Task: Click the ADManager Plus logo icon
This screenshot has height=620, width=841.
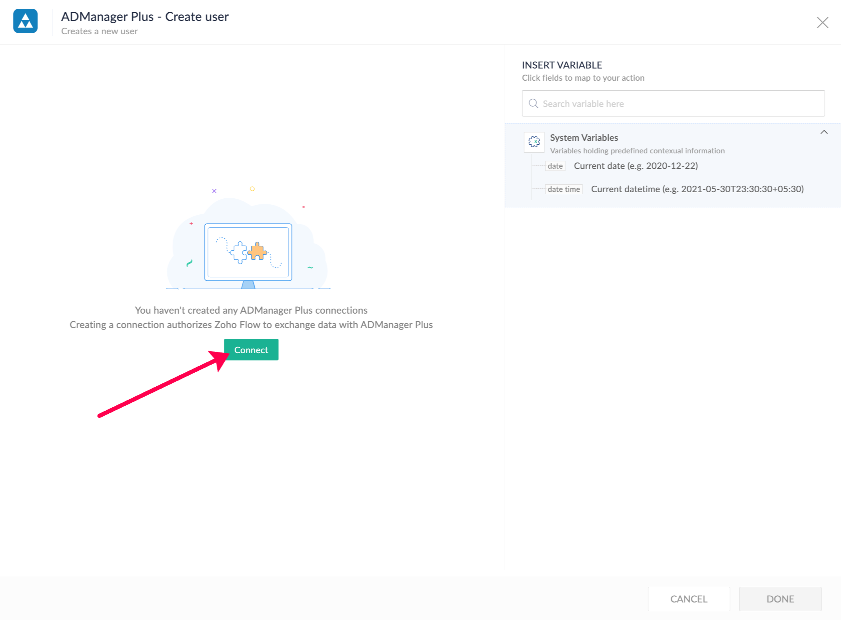Action: tap(25, 21)
